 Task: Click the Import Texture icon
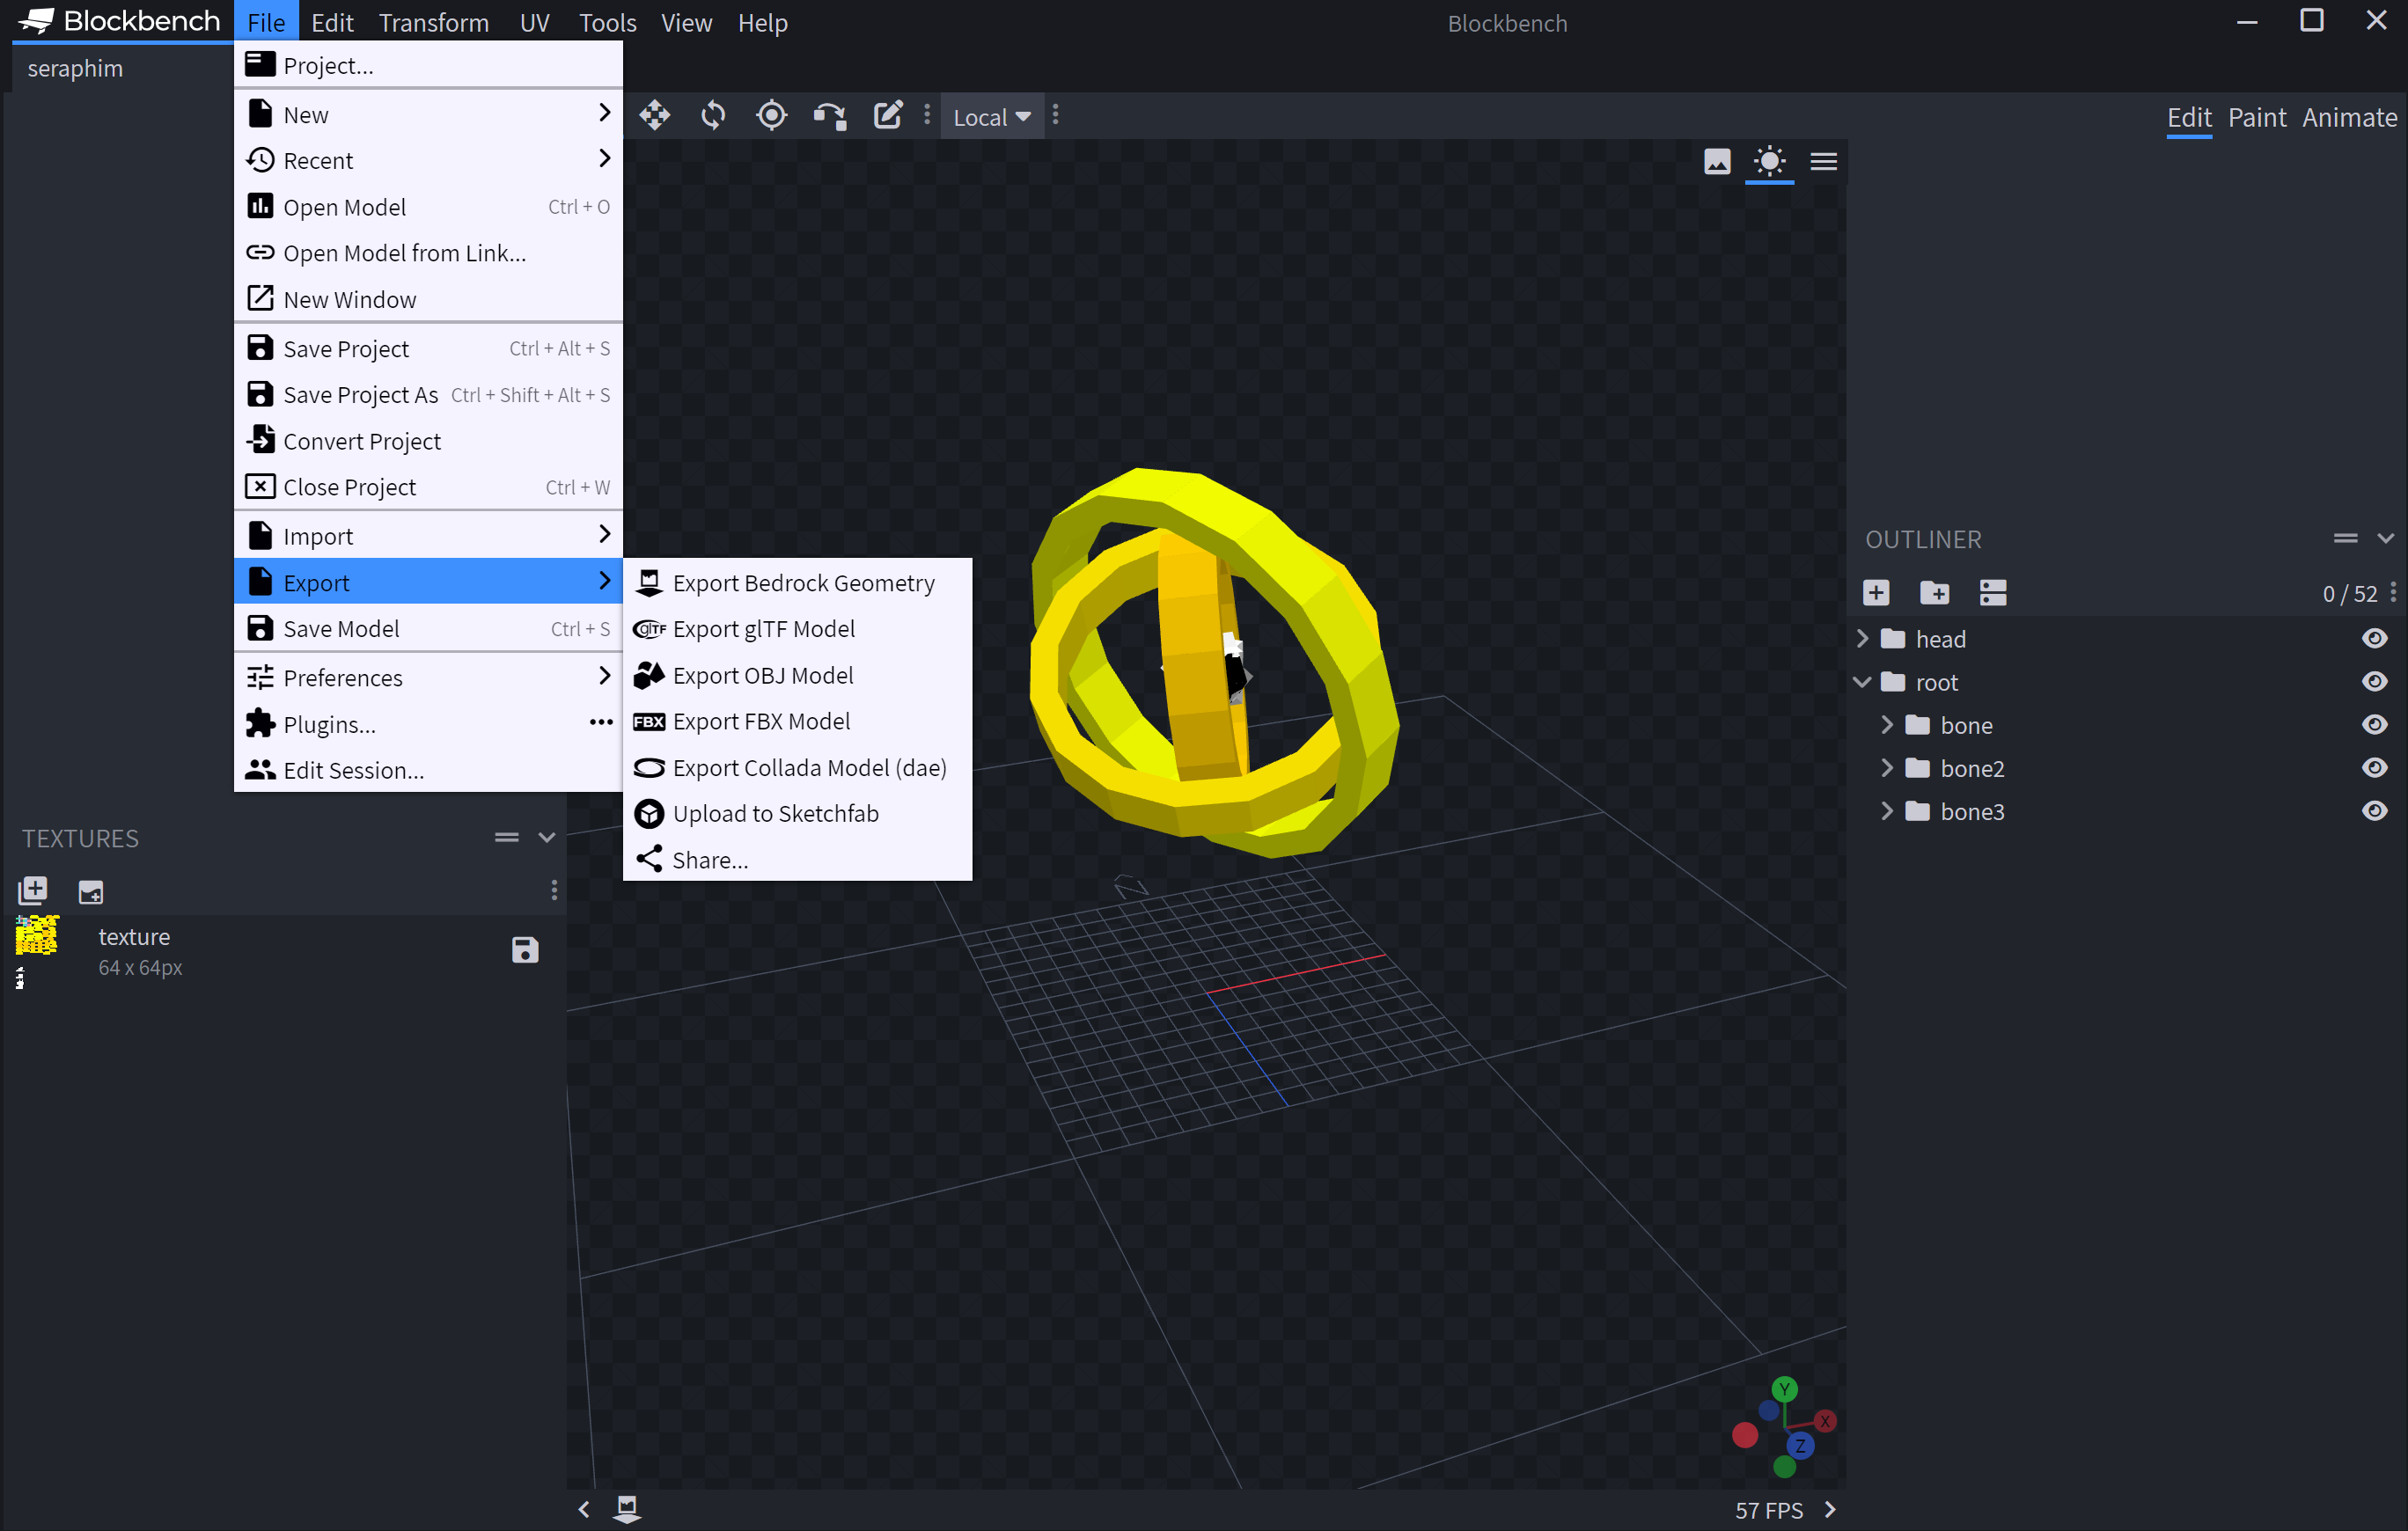[x=33, y=890]
